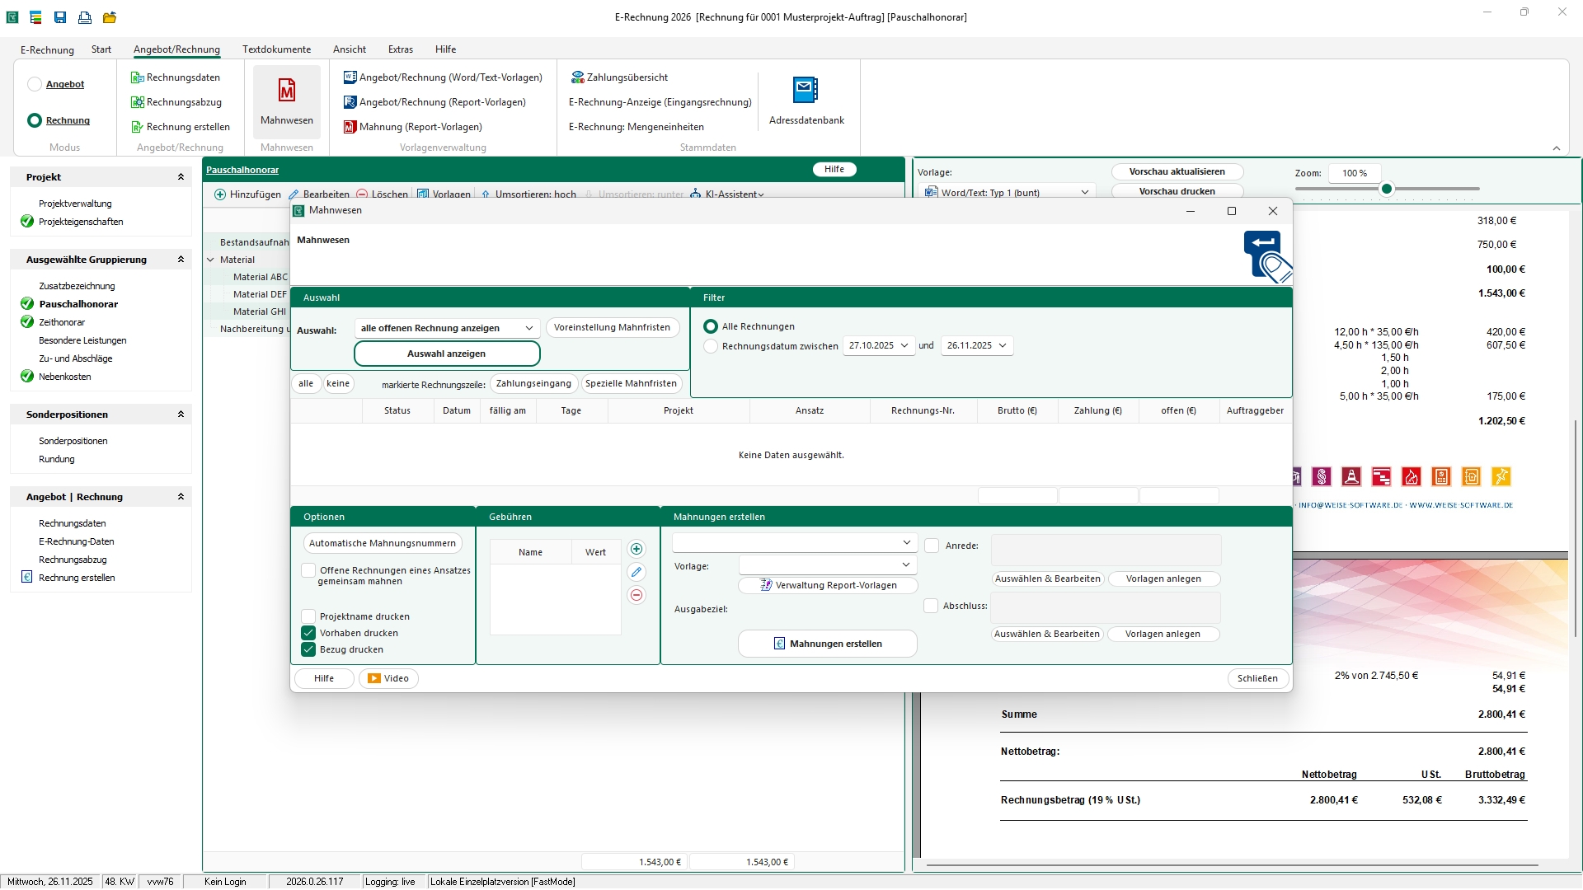Click the print icon in title bar
This screenshot has height=890, width=1583.
(85, 17)
